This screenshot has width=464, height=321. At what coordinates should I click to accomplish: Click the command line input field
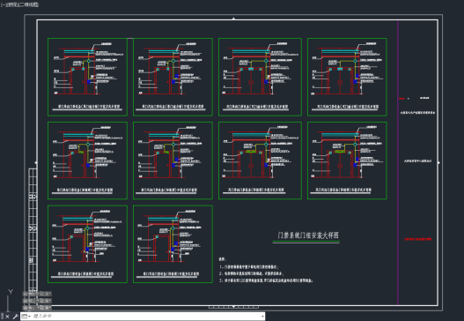point(146,317)
